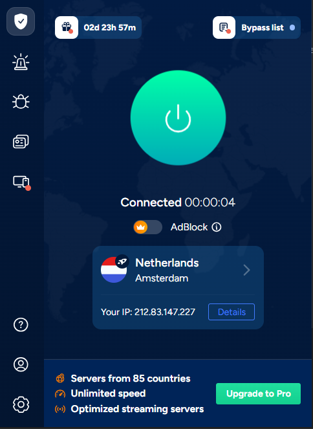Image resolution: width=313 pixels, height=429 pixels.
Task: Open the shield VPN protection tab
Action: 21,21
